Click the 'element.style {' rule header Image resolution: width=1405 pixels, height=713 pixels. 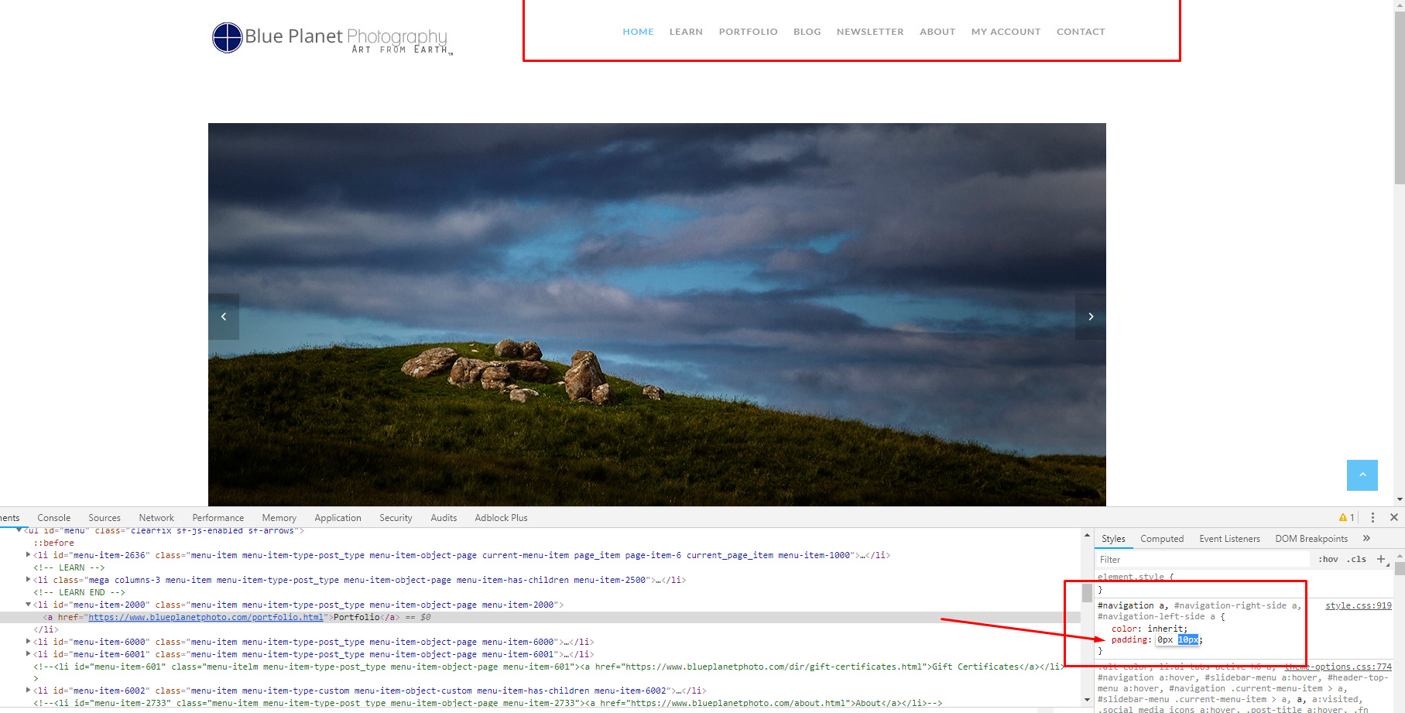pos(1136,577)
